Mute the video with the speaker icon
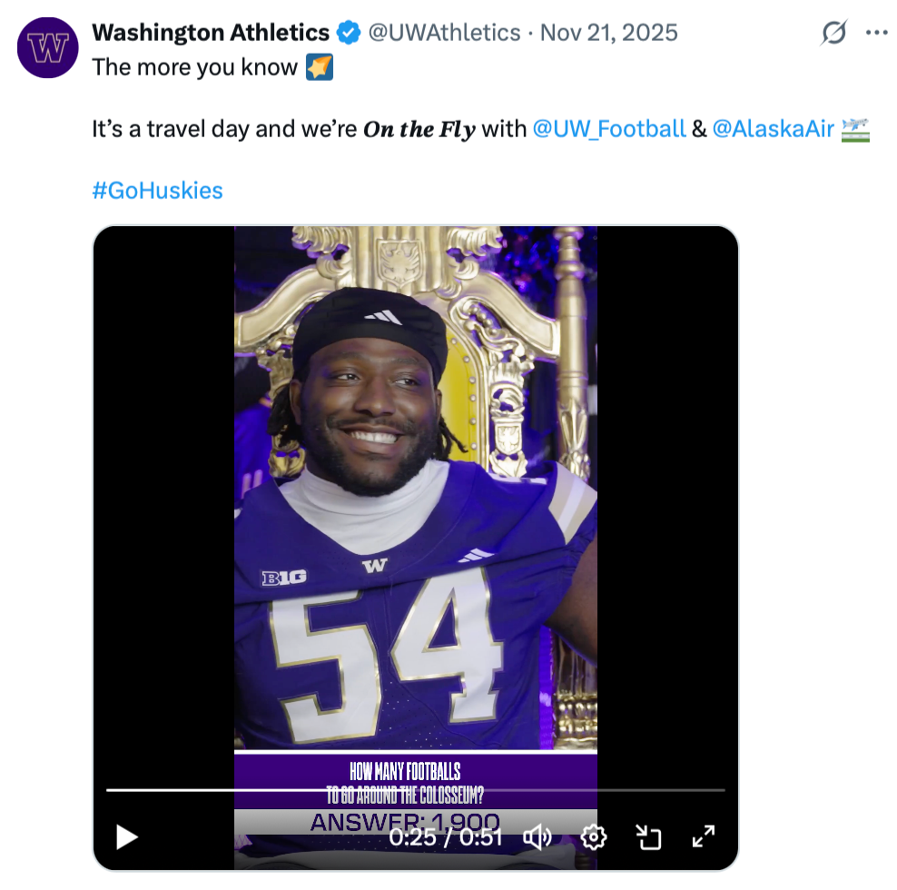This screenshot has width=897, height=890. tap(539, 836)
